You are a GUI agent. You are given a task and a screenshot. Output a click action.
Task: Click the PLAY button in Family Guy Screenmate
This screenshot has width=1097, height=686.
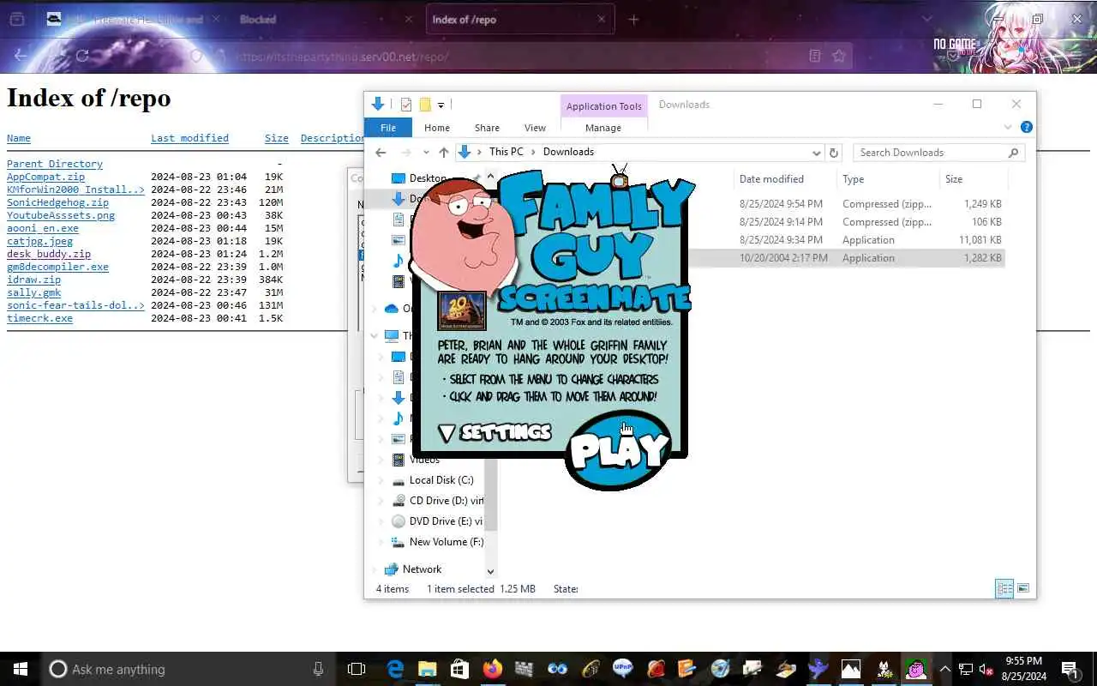click(619, 450)
